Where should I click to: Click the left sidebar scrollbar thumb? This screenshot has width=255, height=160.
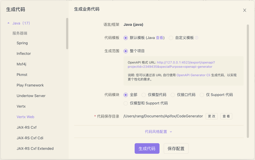click(67, 34)
